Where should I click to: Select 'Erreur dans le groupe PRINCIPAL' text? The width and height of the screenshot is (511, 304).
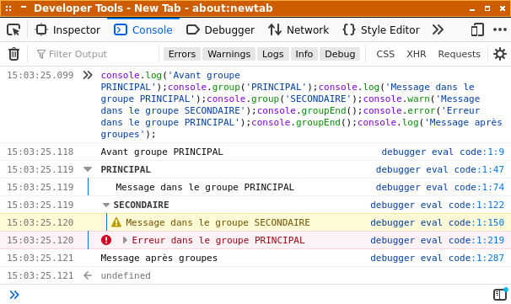click(x=218, y=240)
